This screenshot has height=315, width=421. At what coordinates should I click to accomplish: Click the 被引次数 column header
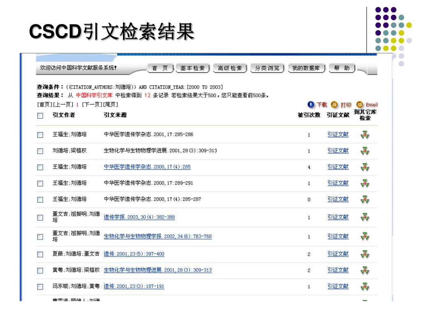[309, 115]
